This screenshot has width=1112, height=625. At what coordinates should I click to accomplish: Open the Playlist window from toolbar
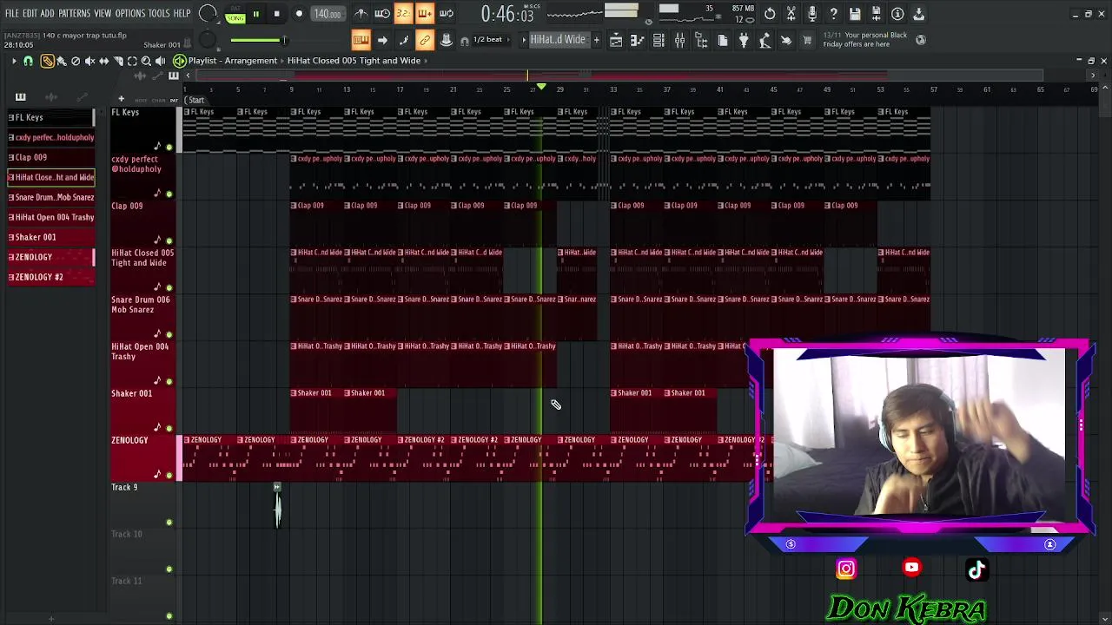[616, 40]
